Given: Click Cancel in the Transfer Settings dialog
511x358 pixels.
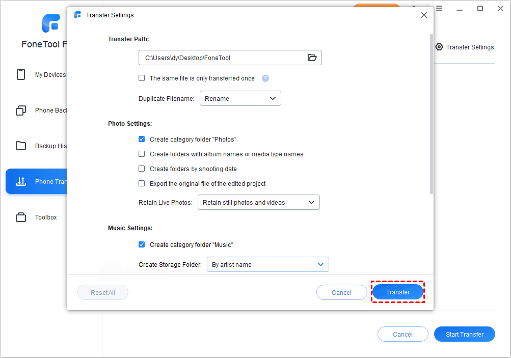Looking at the screenshot, I should [341, 292].
